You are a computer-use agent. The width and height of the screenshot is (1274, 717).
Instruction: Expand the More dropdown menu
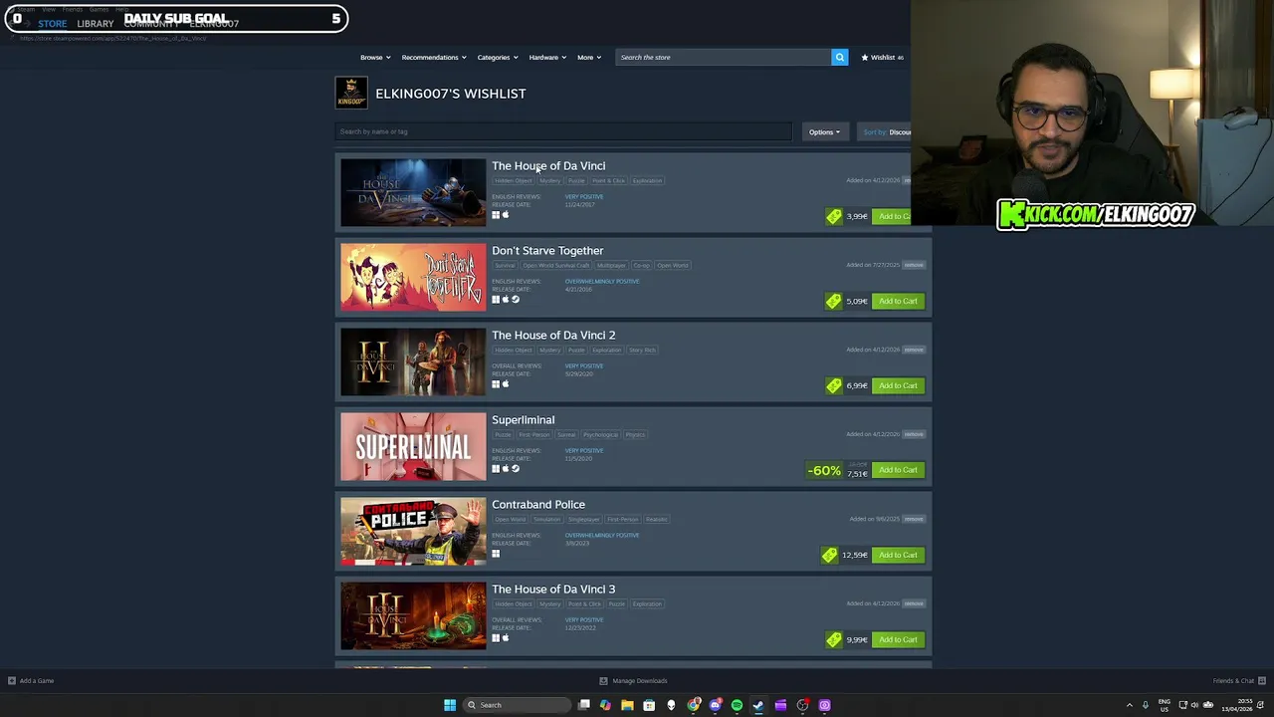[589, 57]
